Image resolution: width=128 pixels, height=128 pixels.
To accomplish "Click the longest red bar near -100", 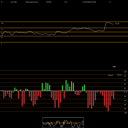I will click(108, 101).
